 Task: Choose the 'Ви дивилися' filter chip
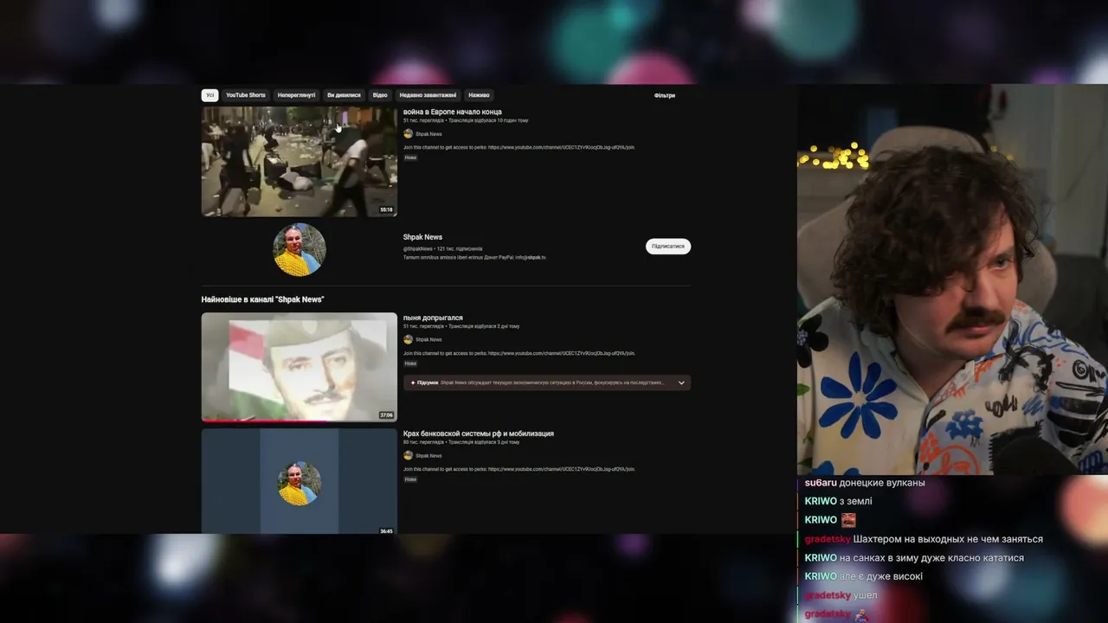pyautogui.click(x=344, y=95)
